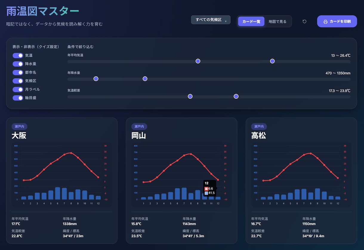Click the 高松 city title
Image resolution: width=364 pixels, height=250 pixels.
point(259,136)
